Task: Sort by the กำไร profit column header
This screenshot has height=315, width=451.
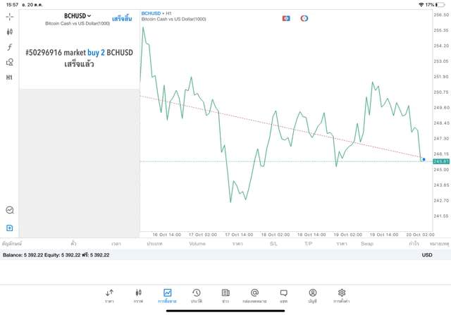Action: click(x=414, y=244)
